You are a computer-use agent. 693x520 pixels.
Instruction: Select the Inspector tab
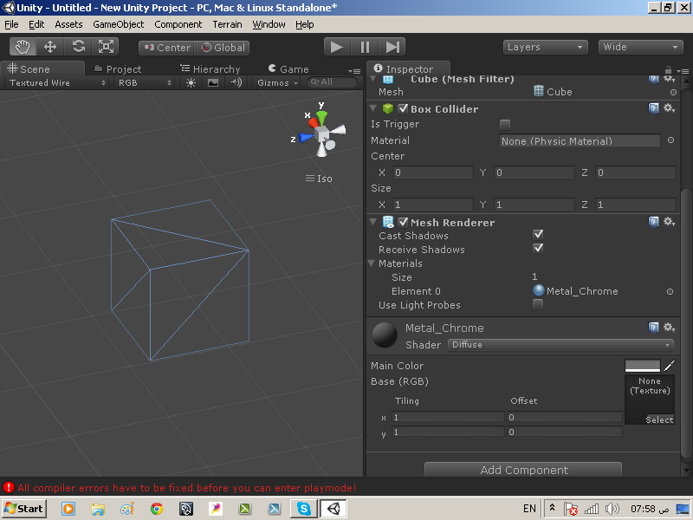(407, 69)
